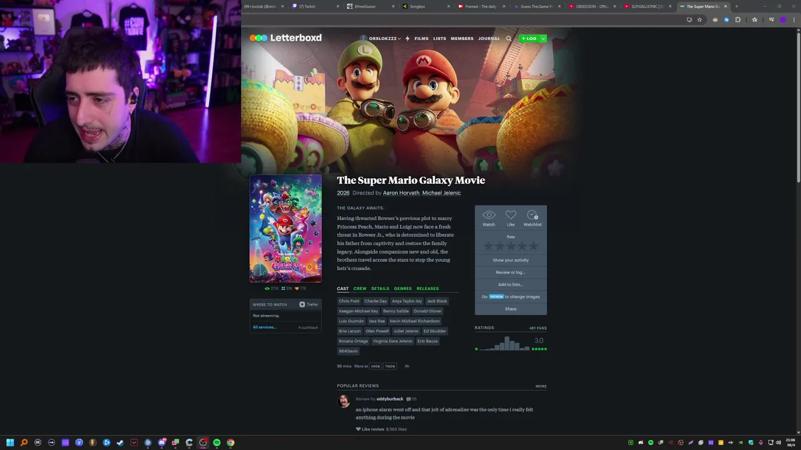The image size is (801, 450).
Task: Add film to Watchlist
Action: click(533, 218)
